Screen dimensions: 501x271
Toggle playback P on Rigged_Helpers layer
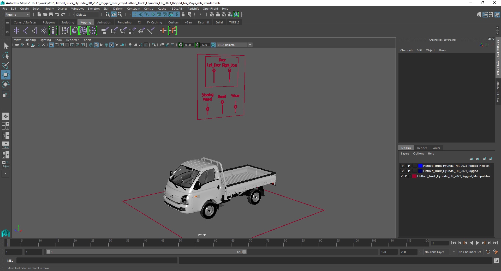(409, 166)
